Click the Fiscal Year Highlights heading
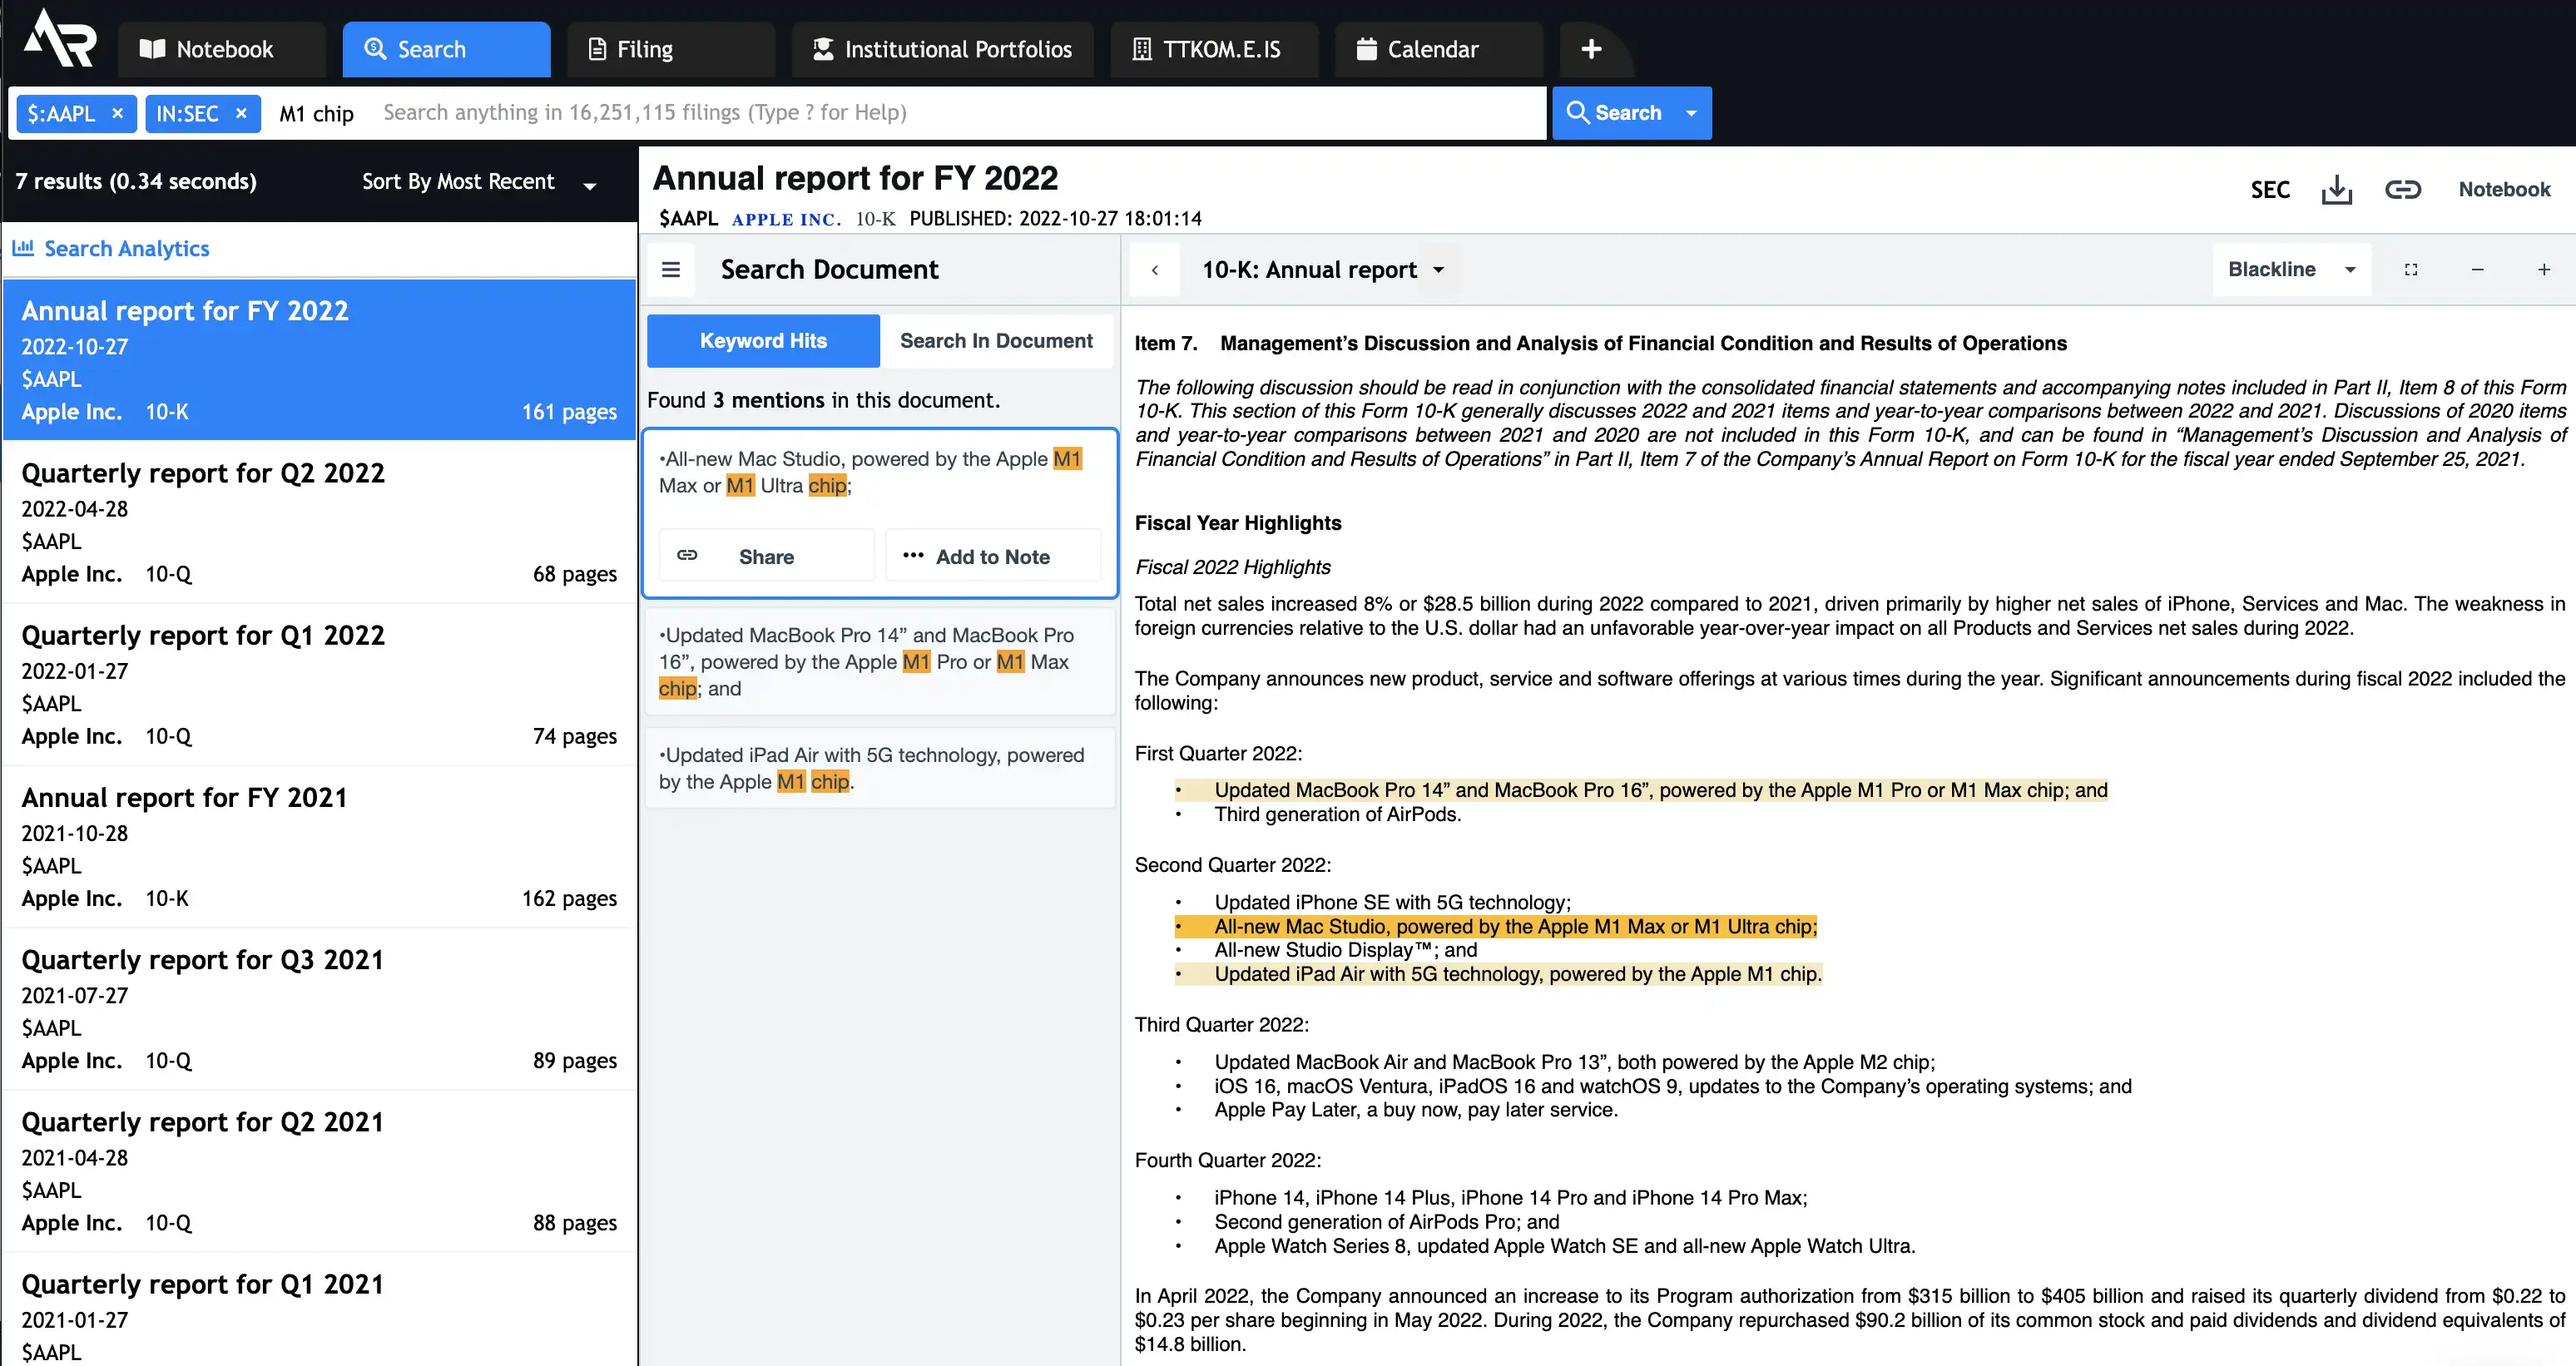The height and width of the screenshot is (1366, 2576). 1238,523
